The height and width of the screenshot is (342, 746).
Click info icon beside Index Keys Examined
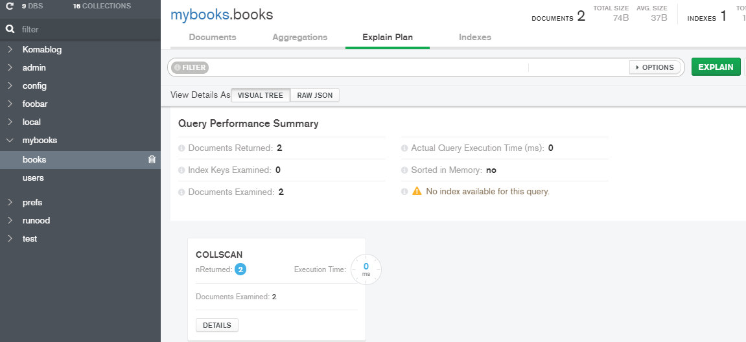pyautogui.click(x=182, y=170)
